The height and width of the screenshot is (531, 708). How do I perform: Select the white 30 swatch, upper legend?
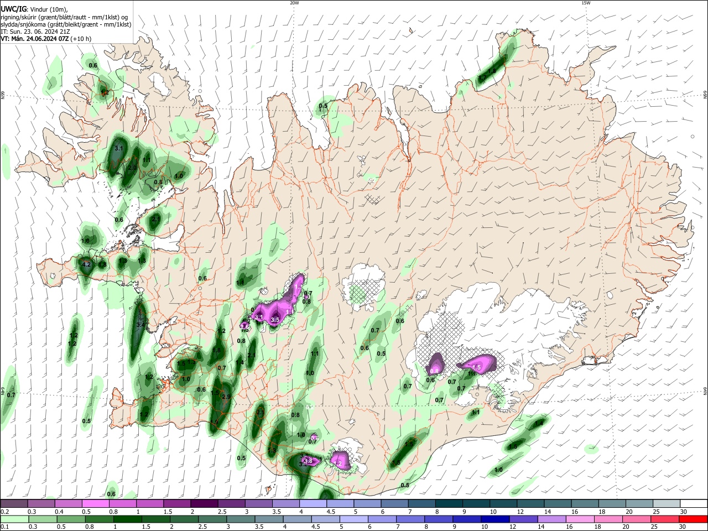(694, 503)
